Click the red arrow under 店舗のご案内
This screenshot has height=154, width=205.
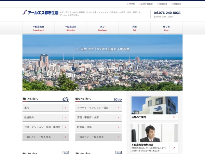click(174, 117)
